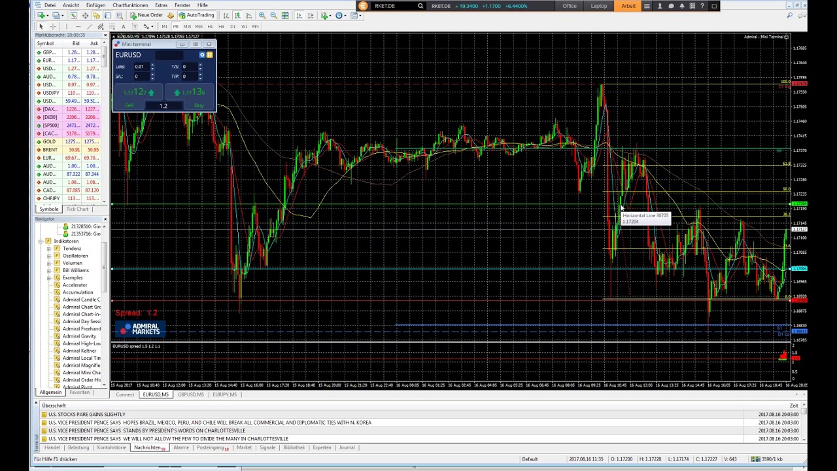Switch chart to M1 timeframe
Image resolution: width=837 pixels, height=471 pixels.
pyautogui.click(x=164, y=26)
